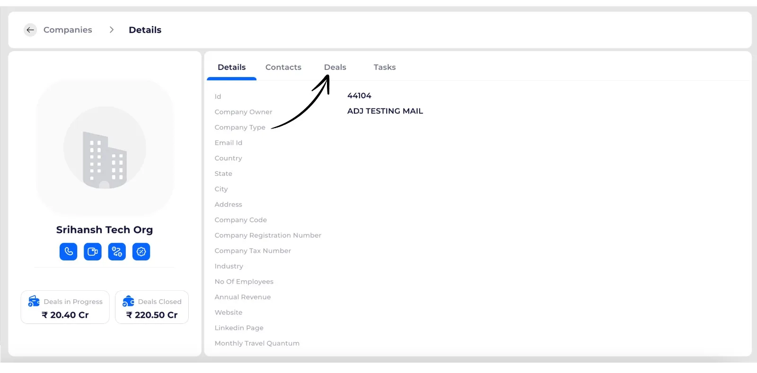Click the Id value 44104
This screenshot has height=373, width=757.
(360, 95)
